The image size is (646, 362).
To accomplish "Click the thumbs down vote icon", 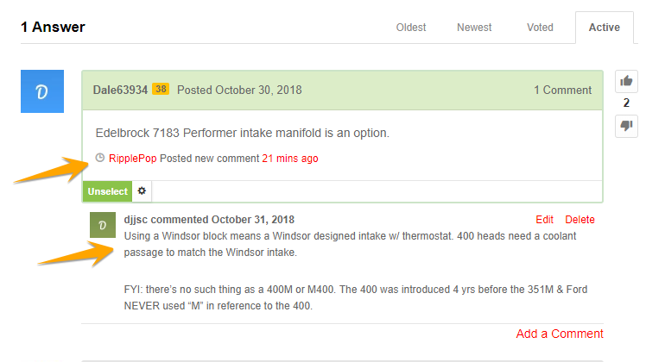I will point(626,126).
